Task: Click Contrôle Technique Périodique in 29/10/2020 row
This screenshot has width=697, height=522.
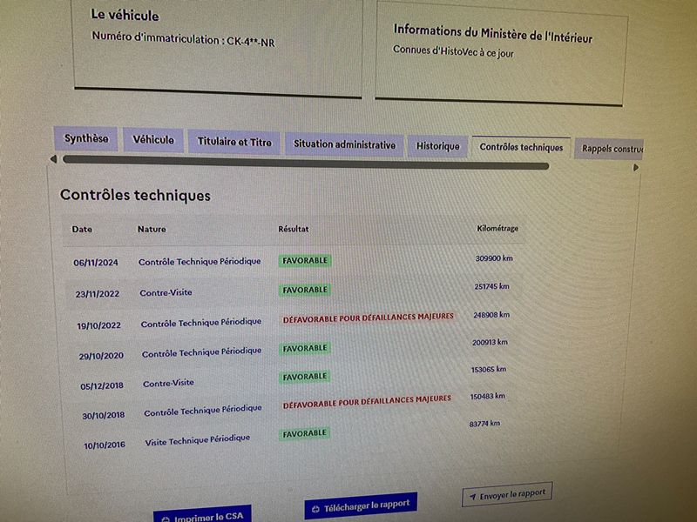Action: tap(202, 352)
